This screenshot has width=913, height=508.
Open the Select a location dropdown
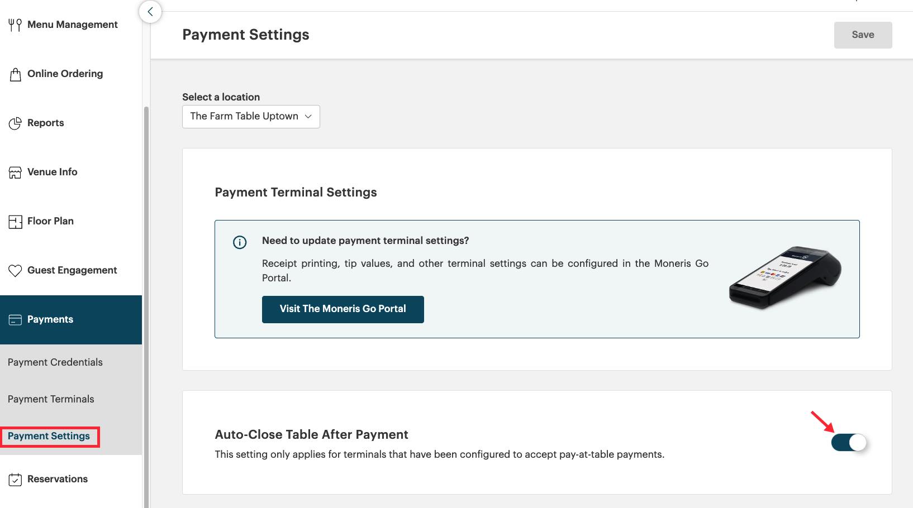(x=251, y=117)
